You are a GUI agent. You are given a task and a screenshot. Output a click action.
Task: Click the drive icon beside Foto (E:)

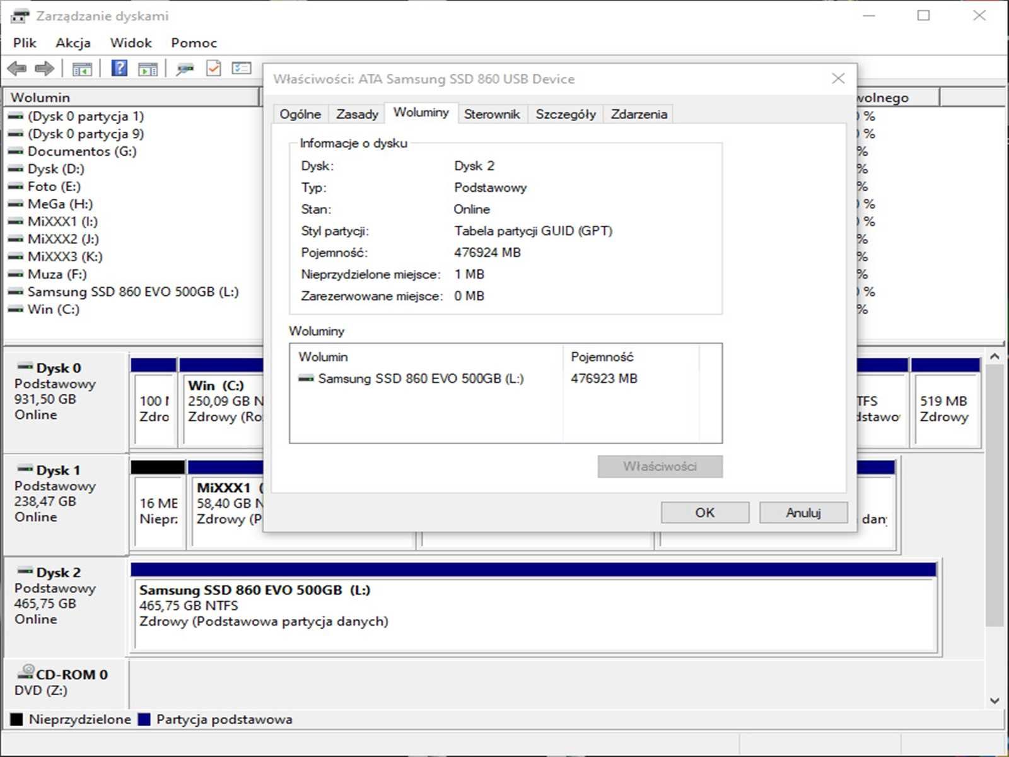point(16,187)
